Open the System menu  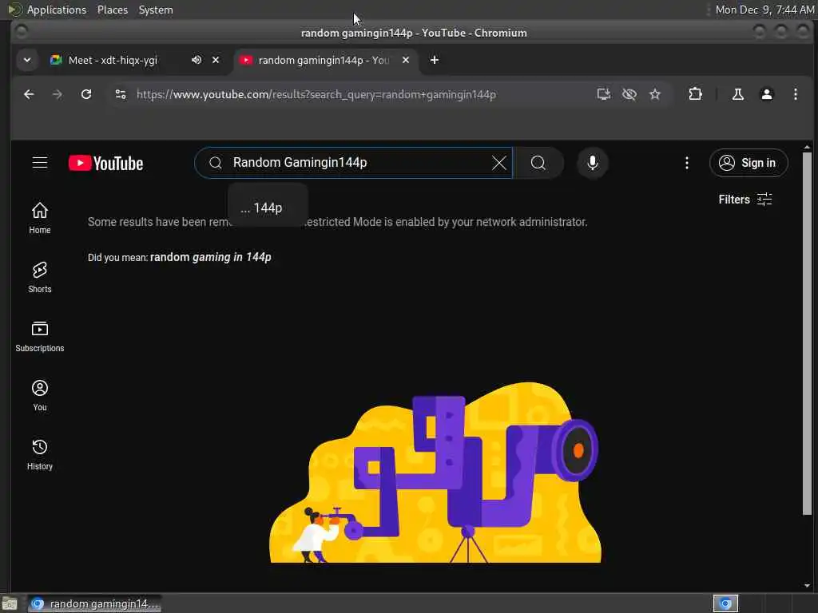156,10
